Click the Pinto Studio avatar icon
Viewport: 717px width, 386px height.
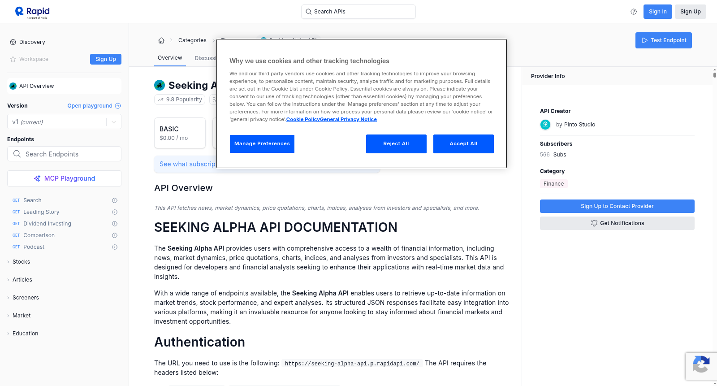pos(545,125)
